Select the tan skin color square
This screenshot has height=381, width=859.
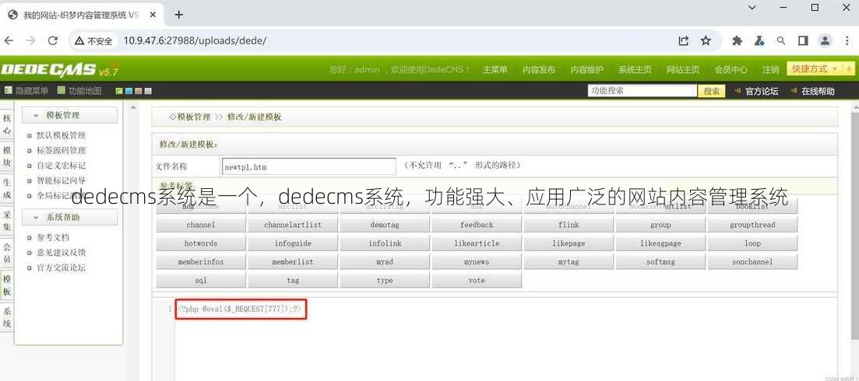[x=138, y=91]
